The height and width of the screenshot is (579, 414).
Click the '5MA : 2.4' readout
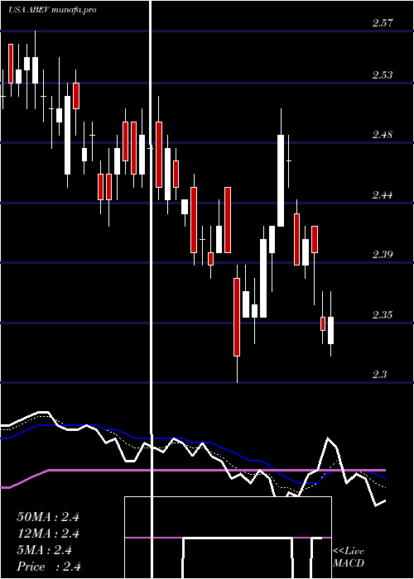(44, 550)
